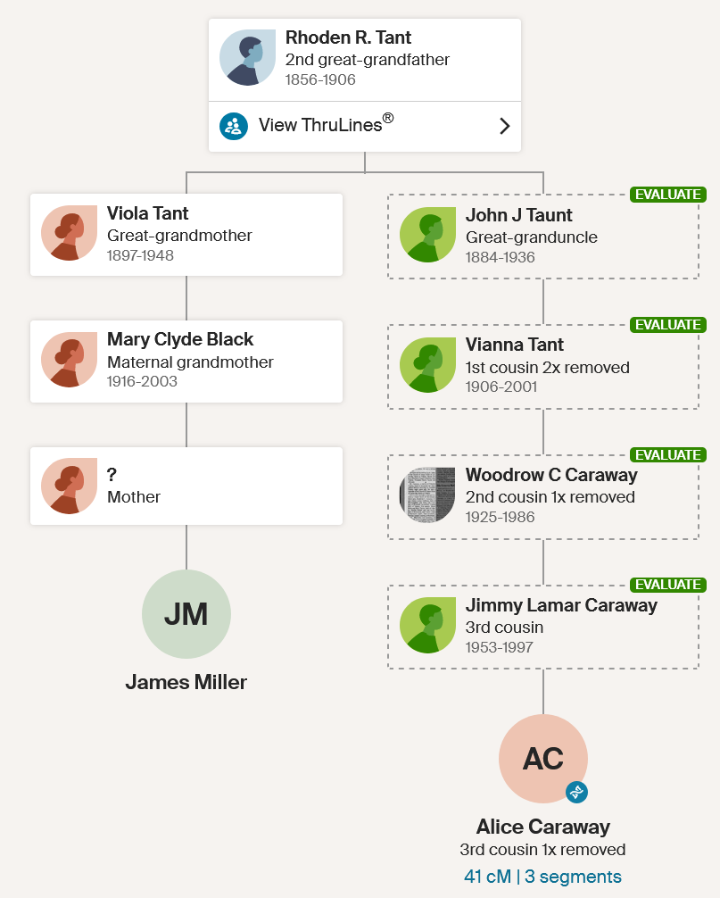Select the unknown Mother avatar icon

pyautogui.click(x=70, y=486)
